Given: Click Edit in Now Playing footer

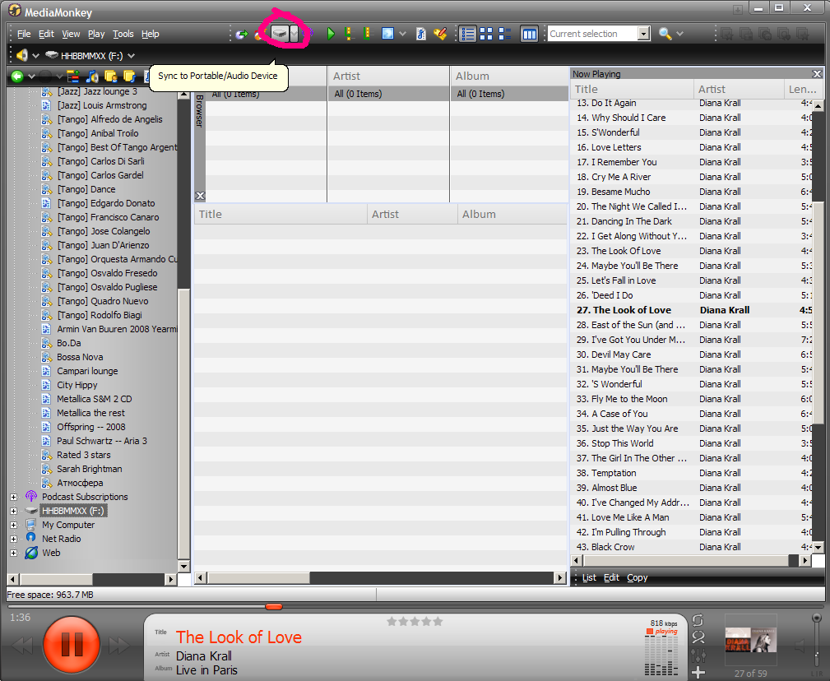Looking at the screenshot, I should point(611,578).
